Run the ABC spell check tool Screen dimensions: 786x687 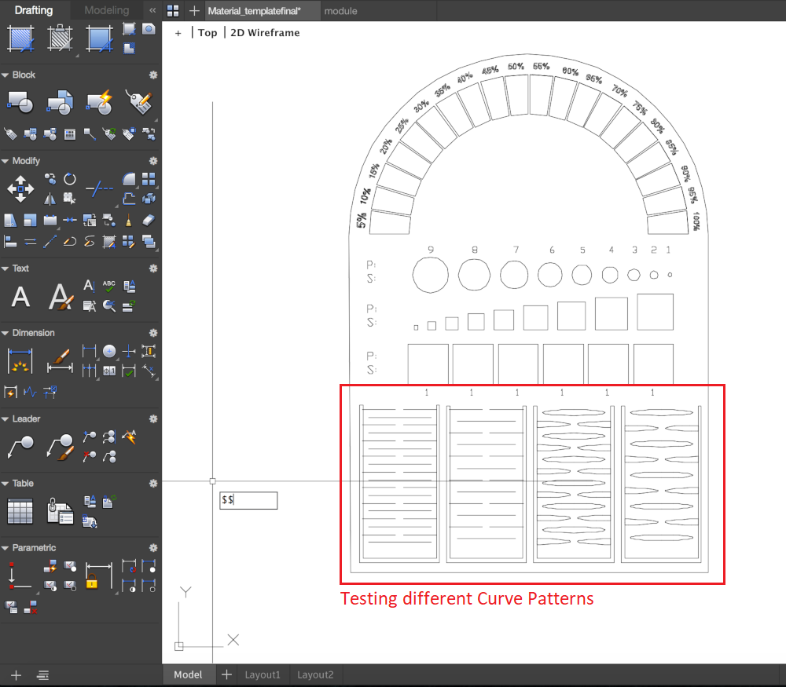(108, 286)
